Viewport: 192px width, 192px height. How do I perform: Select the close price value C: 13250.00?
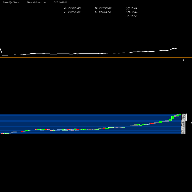coord(72,12)
